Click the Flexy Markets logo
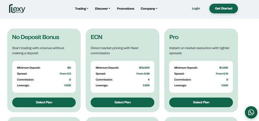 (x=17, y=9)
